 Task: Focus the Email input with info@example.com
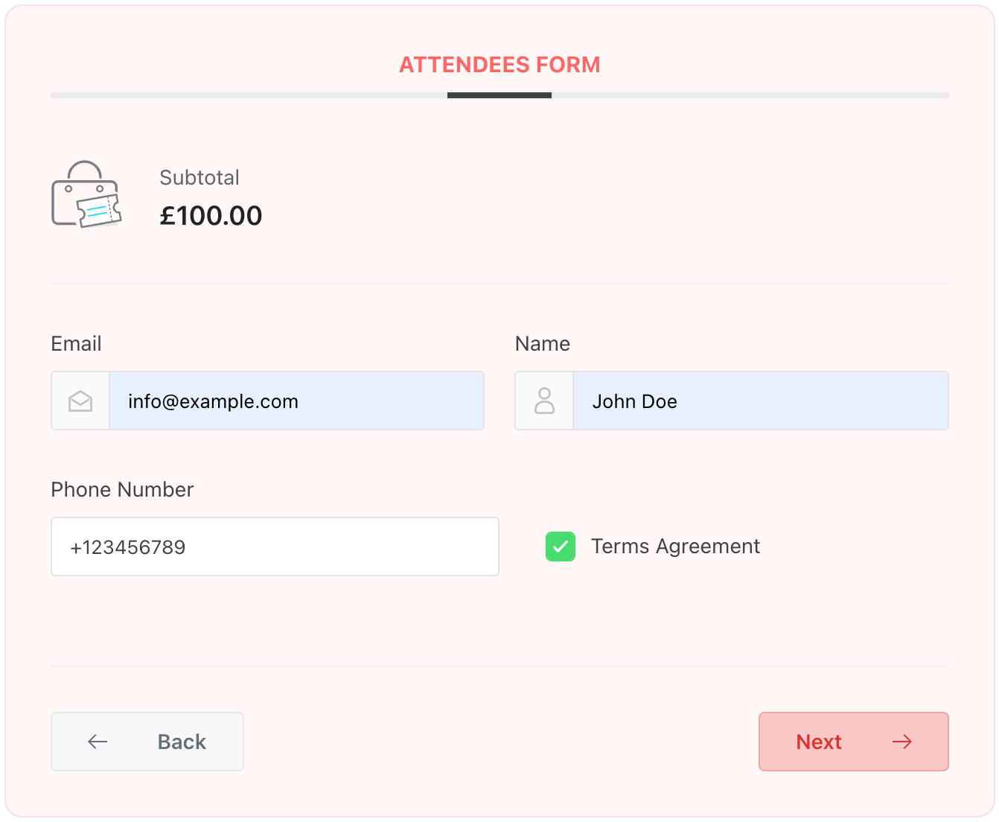pyautogui.click(x=296, y=401)
